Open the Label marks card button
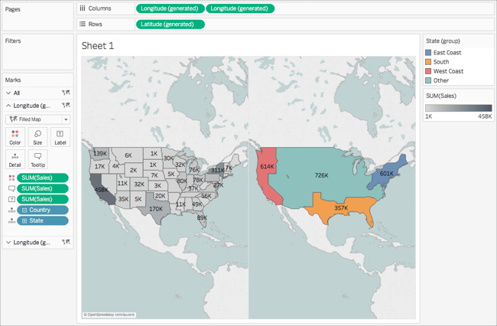The width and height of the screenshot is (497, 326). 60,137
